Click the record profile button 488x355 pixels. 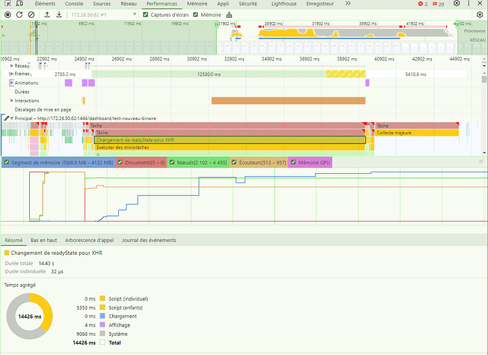[6, 14]
